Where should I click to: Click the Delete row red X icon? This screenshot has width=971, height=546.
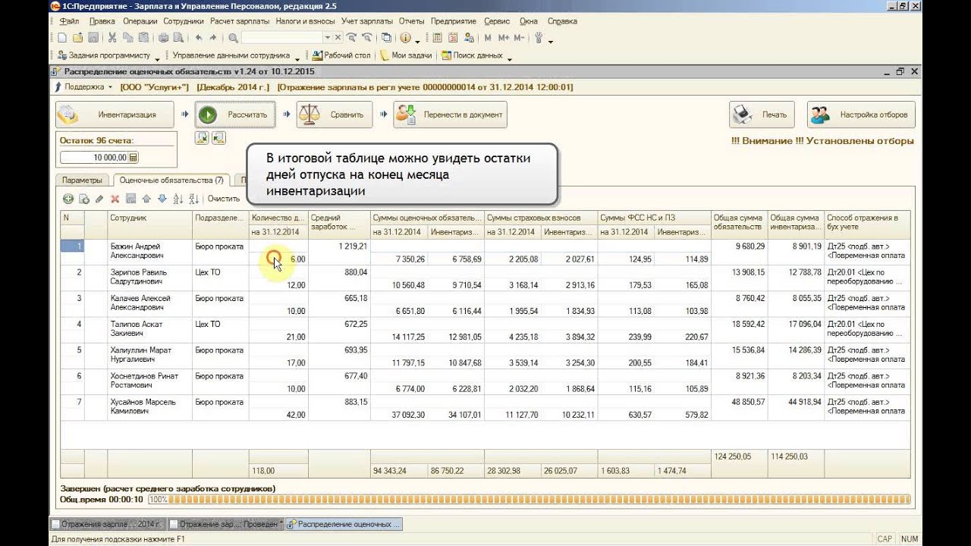[x=115, y=199]
